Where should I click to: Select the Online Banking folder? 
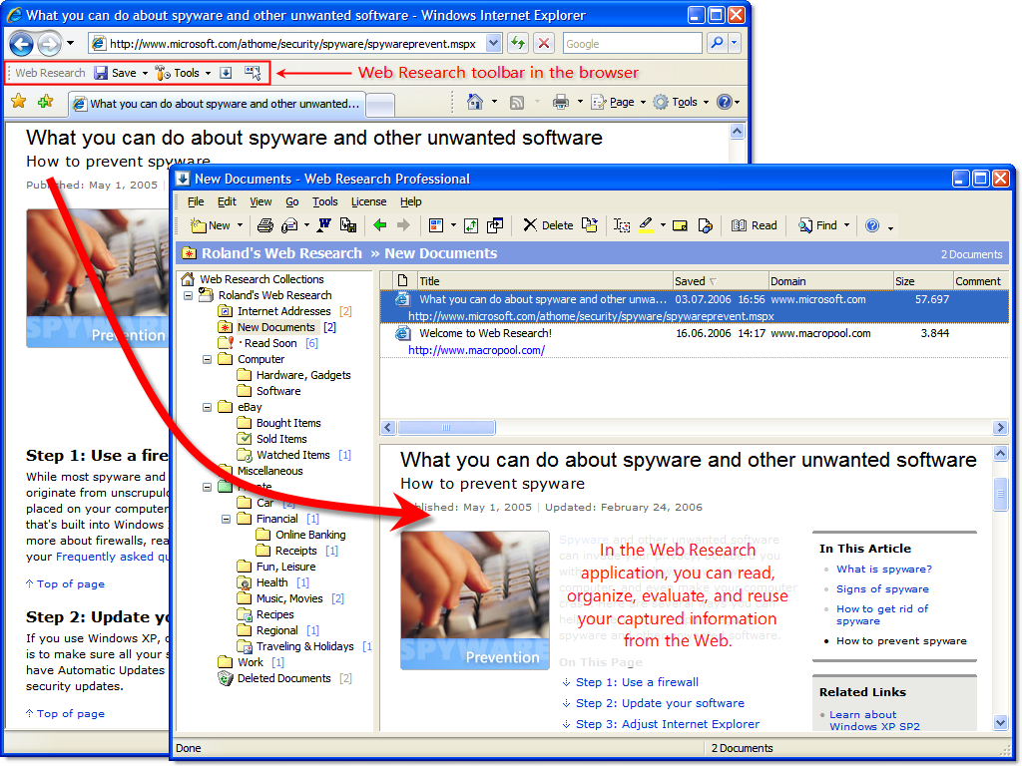pos(310,535)
